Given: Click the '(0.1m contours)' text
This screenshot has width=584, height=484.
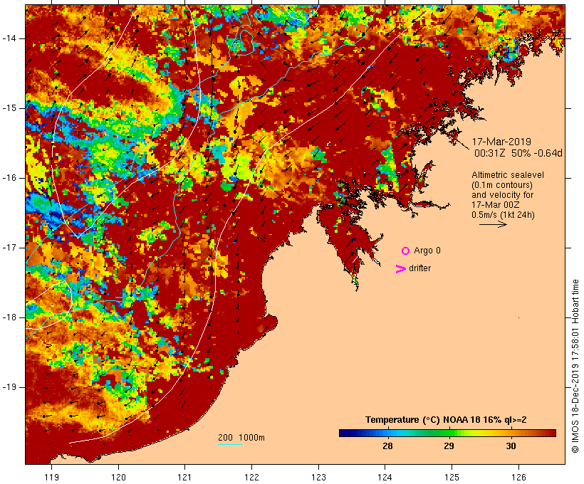Looking at the screenshot, I should coord(502,185).
